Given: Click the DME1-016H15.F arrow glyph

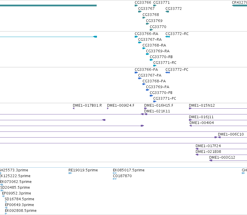Looking at the screenshot, I should click(x=145, y=108).
